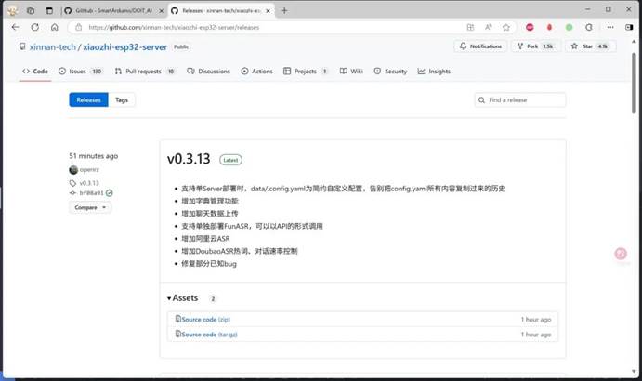This screenshot has height=381, width=642.
Task: Open a new browser tab with the plus icon
Action: 284,11
